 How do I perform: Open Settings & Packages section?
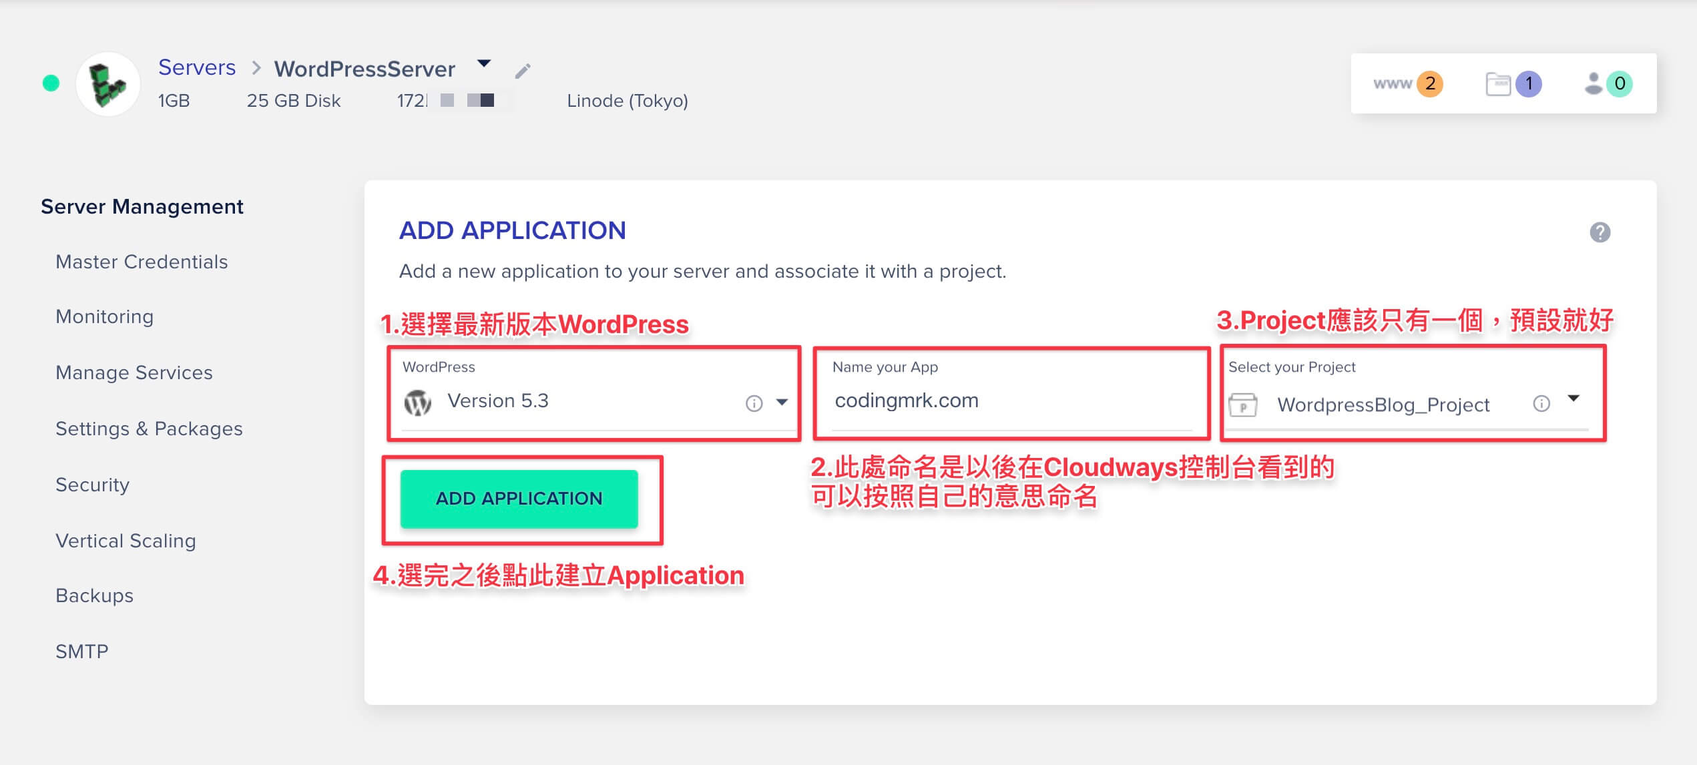tap(150, 429)
